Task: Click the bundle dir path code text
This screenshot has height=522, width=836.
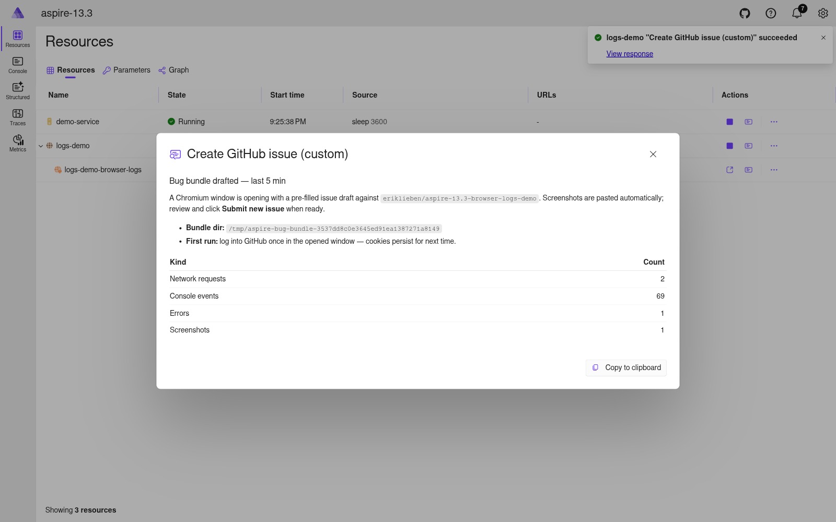Action: click(334, 229)
